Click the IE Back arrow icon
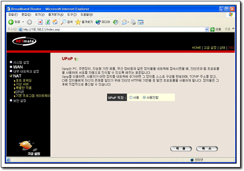This screenshot has width=244, height=171. pos(11,22)
